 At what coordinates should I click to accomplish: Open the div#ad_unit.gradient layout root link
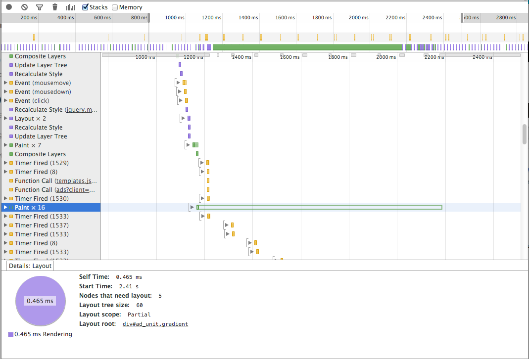155,324
